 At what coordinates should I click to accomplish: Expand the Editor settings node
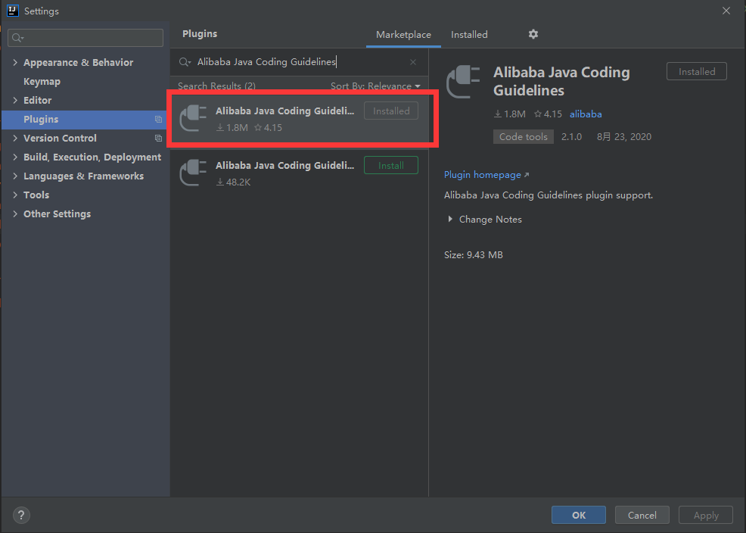point(15,101)
